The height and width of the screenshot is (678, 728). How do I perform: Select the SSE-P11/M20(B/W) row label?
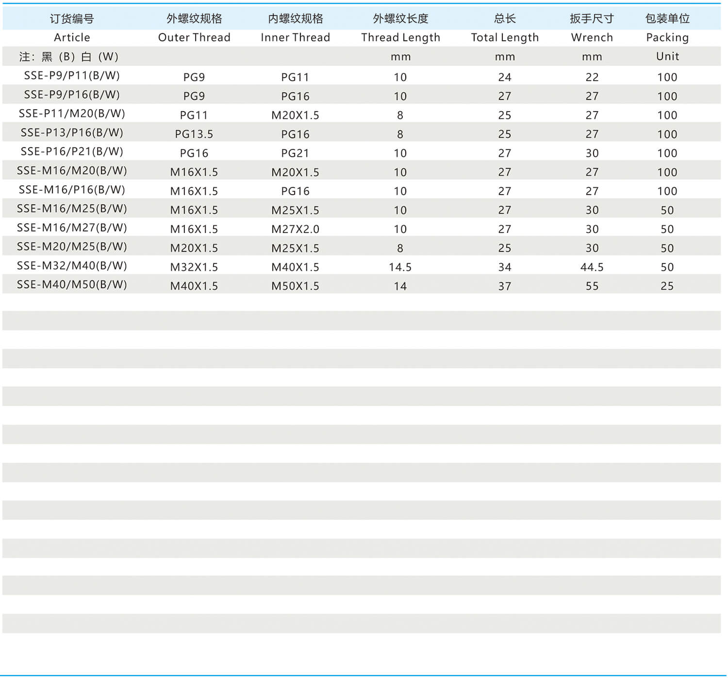(72, 114)
